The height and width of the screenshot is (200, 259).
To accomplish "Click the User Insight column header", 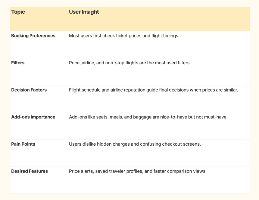I will tap(84, 12).
